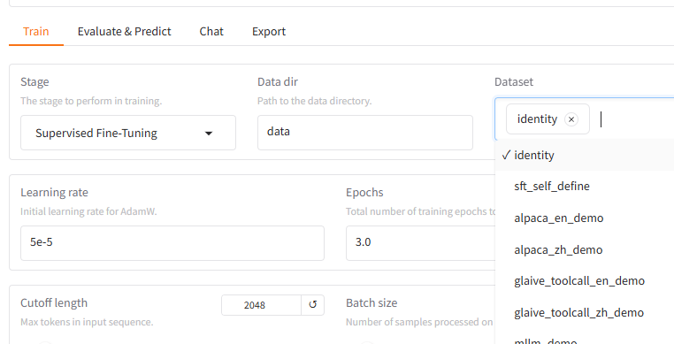Open the Stage dropdown arrow
This screenshot has height=344, width=674.
(x=209, y=134)
